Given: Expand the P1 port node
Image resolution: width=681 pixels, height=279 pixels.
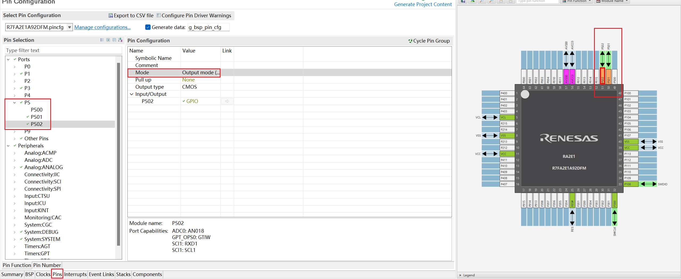Looking at the screenshot, I should click(15, 74).
